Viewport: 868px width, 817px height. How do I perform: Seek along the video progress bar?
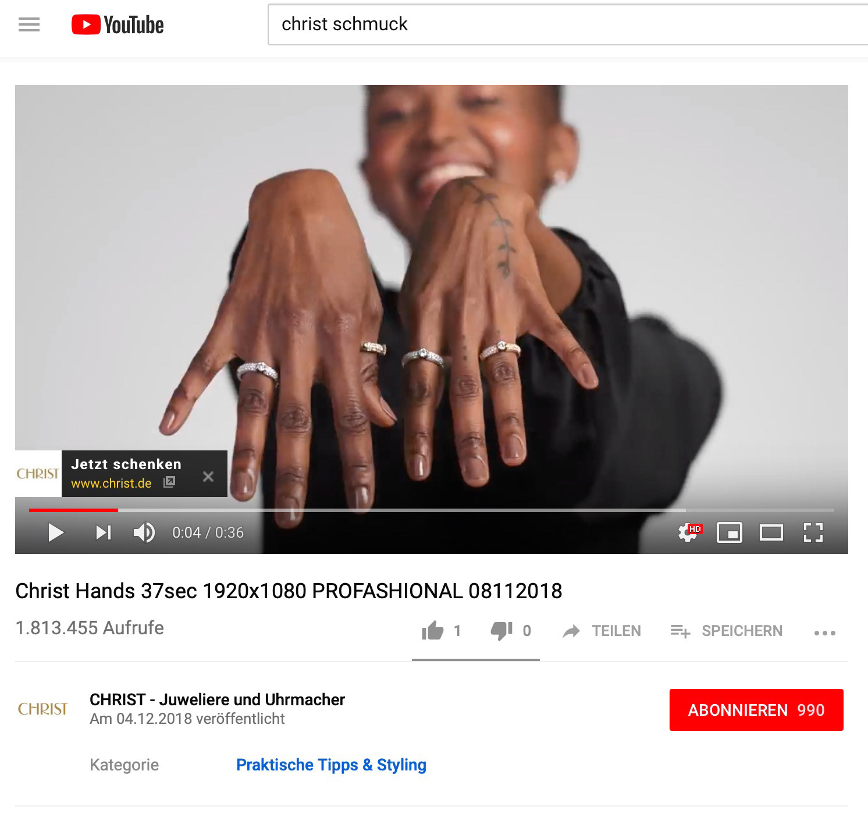[x=432, y=510]
